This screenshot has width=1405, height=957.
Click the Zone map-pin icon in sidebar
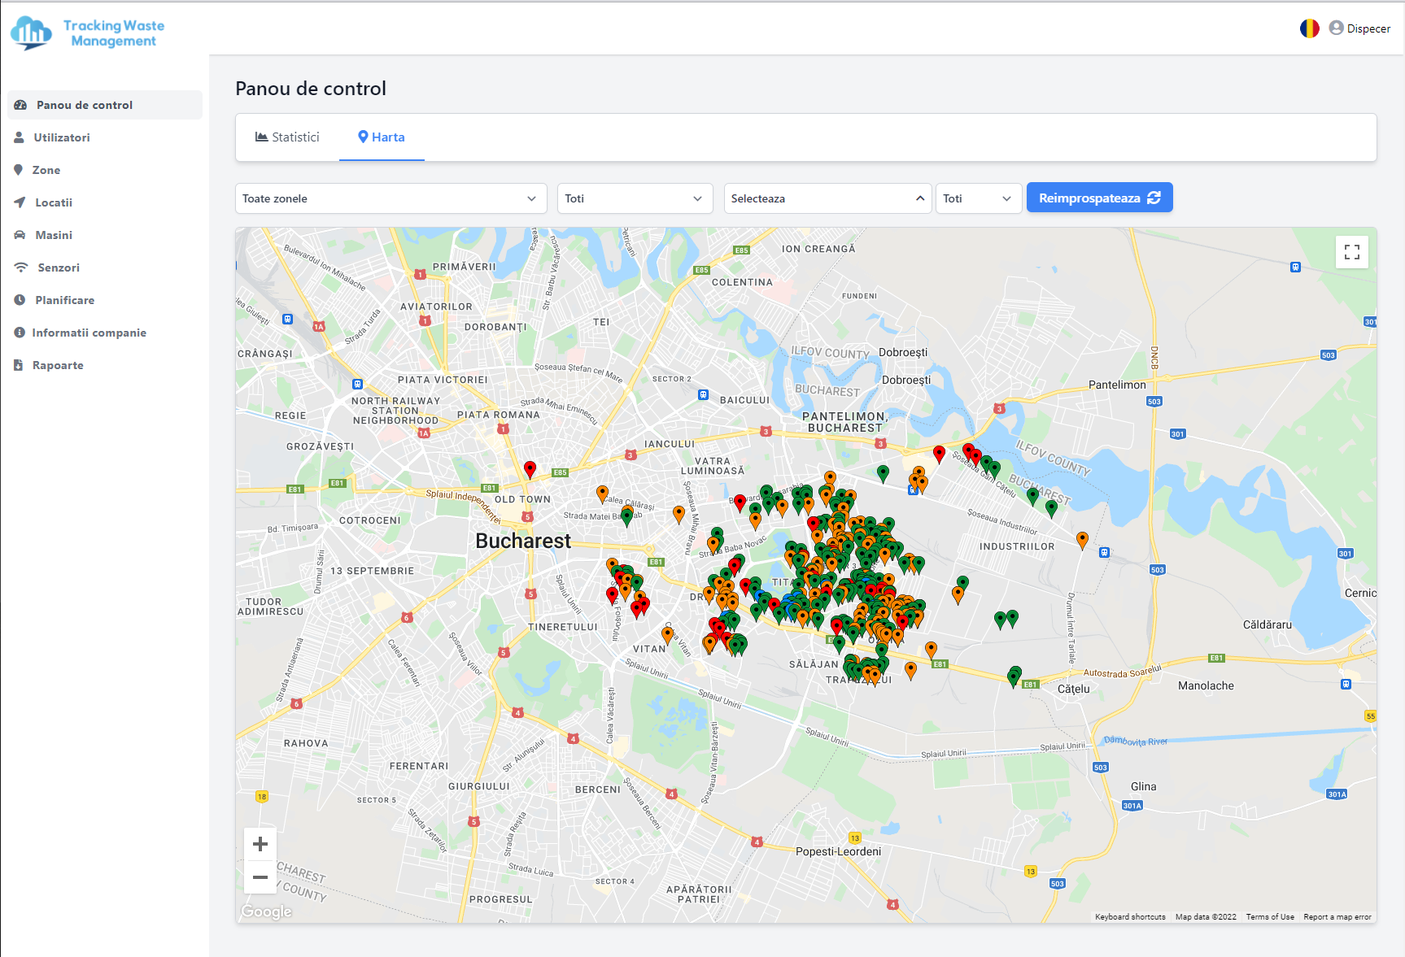pos(18,170)
